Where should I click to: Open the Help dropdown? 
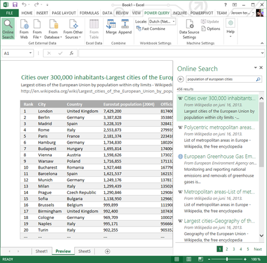231,28
